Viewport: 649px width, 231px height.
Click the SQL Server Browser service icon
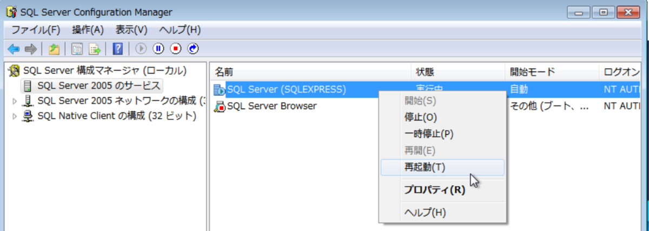click(220, 106)
